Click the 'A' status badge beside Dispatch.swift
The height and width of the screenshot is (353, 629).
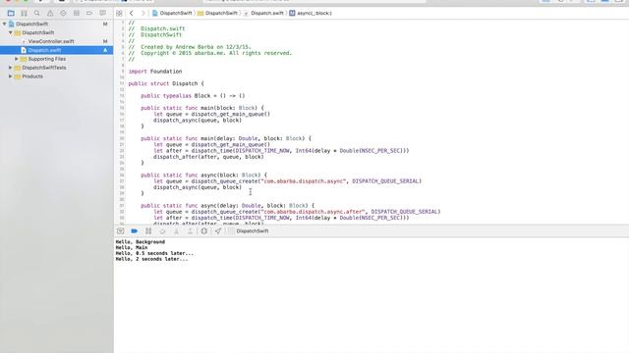click(x=105, y=50)
